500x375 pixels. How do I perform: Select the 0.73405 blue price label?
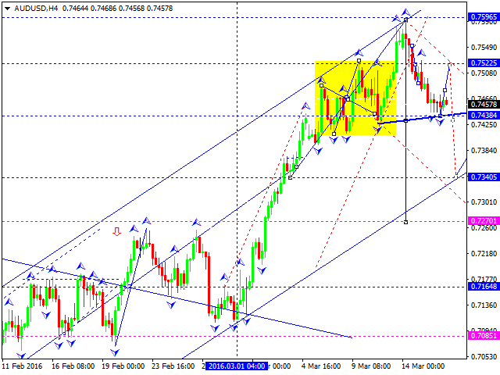click(x=484, y=177)
